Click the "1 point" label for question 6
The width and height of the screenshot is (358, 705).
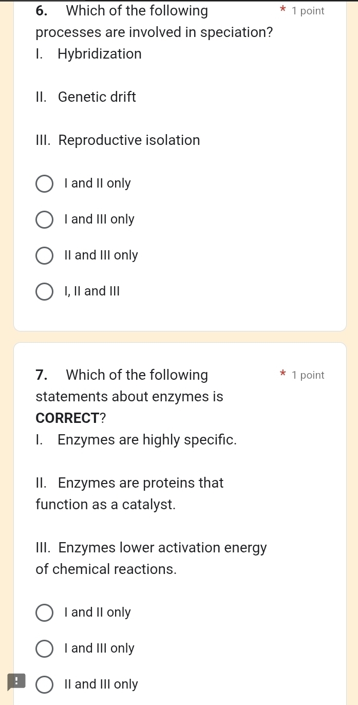pos(308,11)
